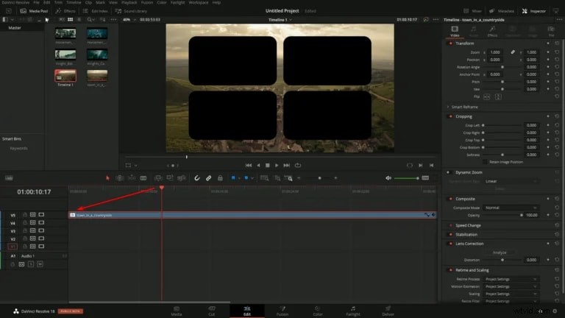565x318 pixels.
Task: Enable the Retain Image Position checkbox
Action: click(485, 162)
